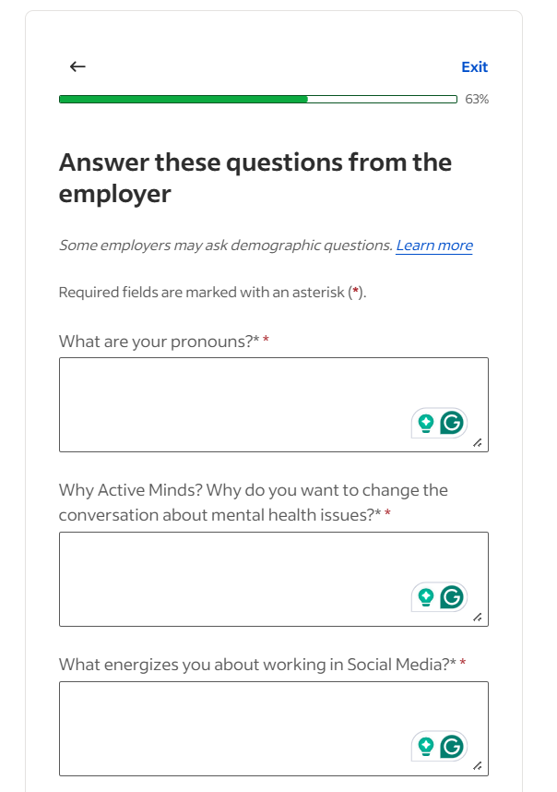Click the green application progress bar
This screenshot has width=557, height=792.
pyautogui.click(x=184, y=99)
